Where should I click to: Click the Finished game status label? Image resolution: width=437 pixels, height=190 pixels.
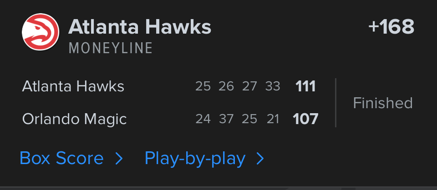[x=383, y=103]
